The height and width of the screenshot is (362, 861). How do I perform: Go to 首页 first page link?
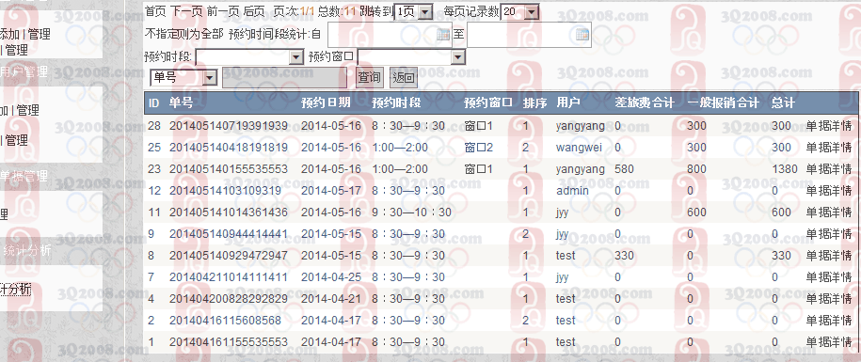point(155,11)
